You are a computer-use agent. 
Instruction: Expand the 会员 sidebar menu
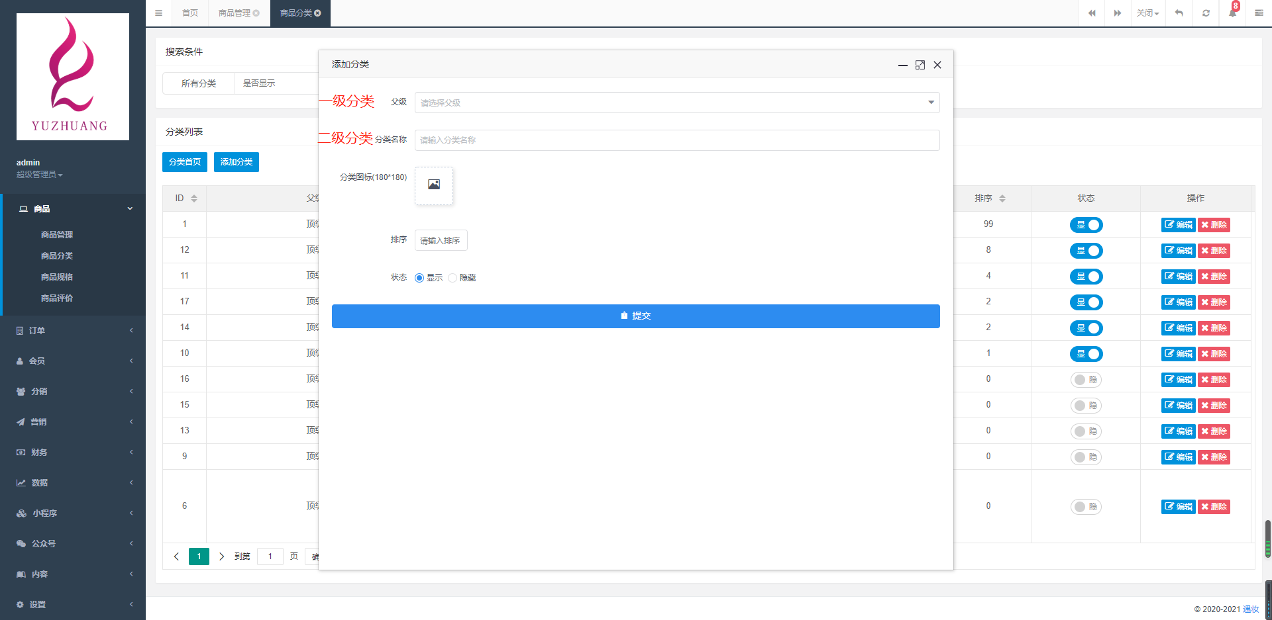pyautogui.click(x=73, y=361)
